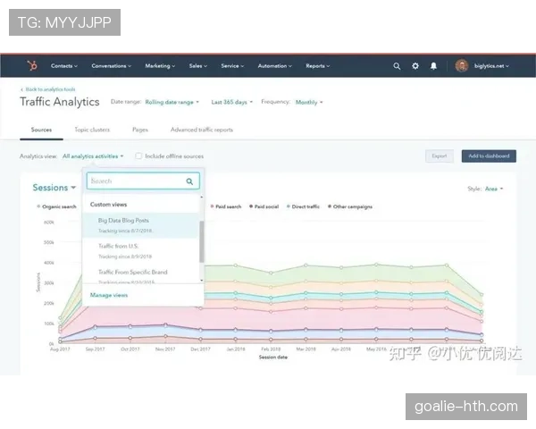
Task: Open the search magnifier in top navigation
Action: 398,66
